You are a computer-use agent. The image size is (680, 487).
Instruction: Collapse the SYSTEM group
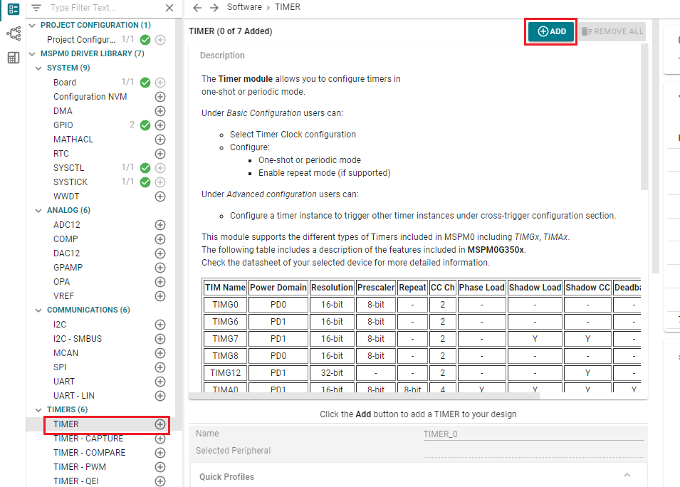click(x=38, y=68)
